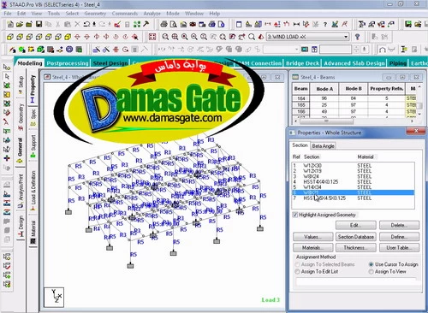Switch to the Beta Angle tab
The height and width of the screenshot is (313, 428).
click(323, 146)
